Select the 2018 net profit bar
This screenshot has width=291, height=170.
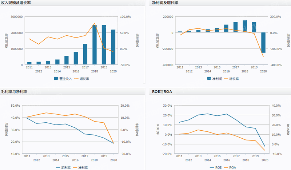[x=245, y=27]
